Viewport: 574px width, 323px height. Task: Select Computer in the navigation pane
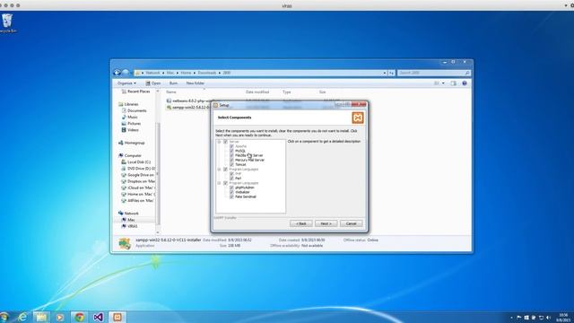point(130,155)
